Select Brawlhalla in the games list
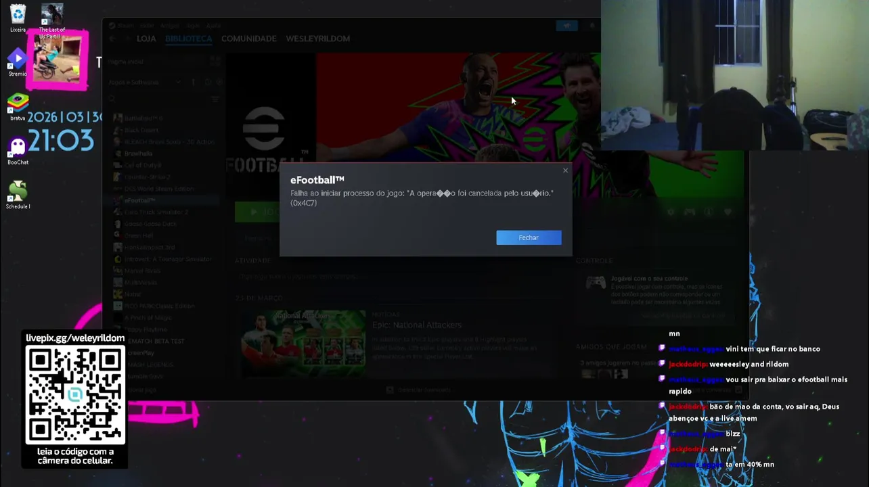This screenshot has width=869, height=487. [x=138, y=154]
